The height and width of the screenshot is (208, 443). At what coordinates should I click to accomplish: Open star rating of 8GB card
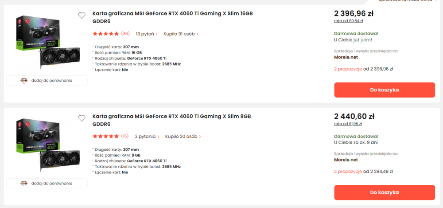[x=105, y=137]
